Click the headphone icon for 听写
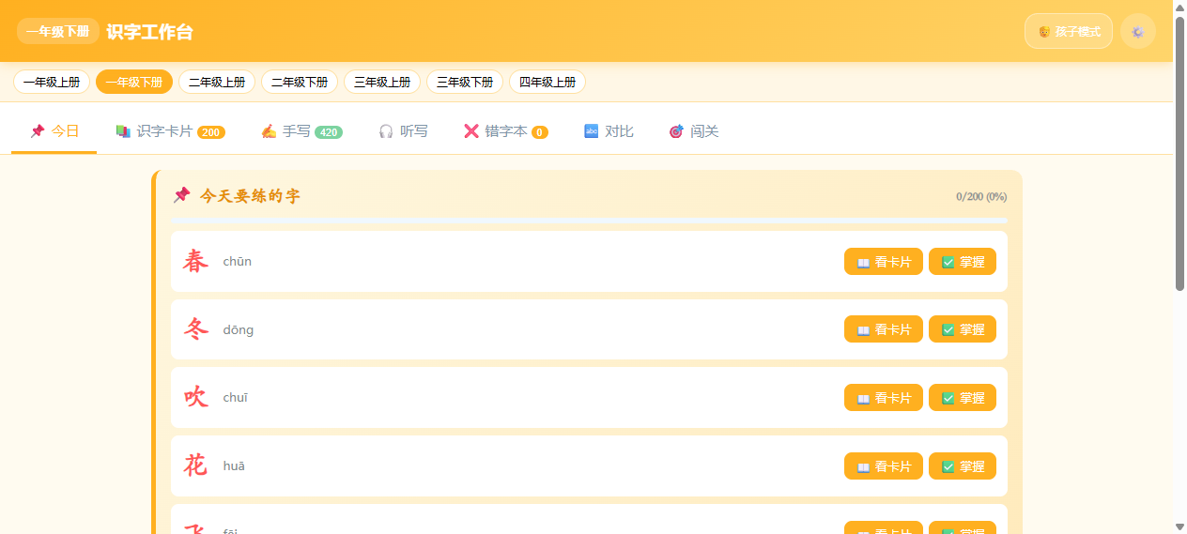Image resolution: width=1187 pixels, height=534 pixels. click(x=386, y=131)
